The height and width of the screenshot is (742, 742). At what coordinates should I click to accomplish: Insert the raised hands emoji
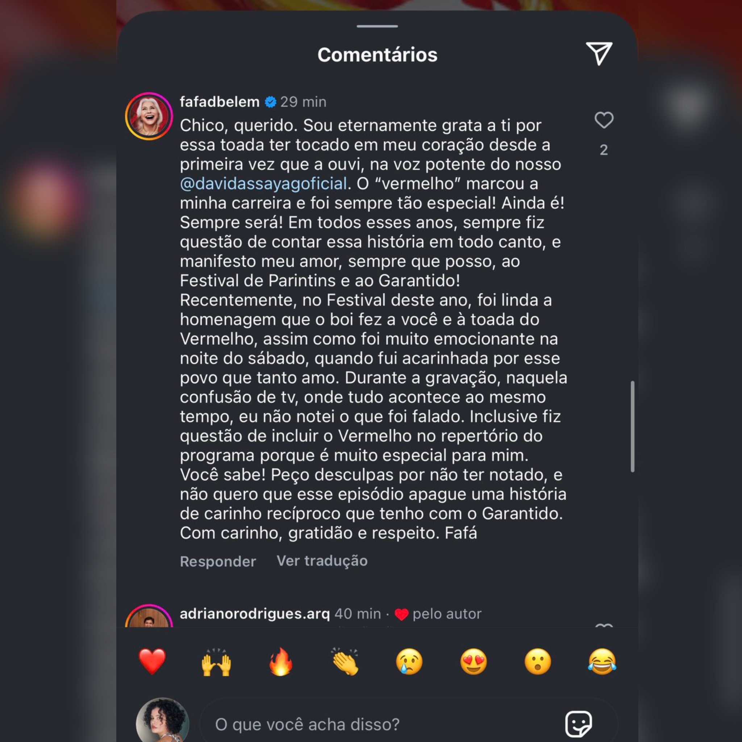(216, 661)
